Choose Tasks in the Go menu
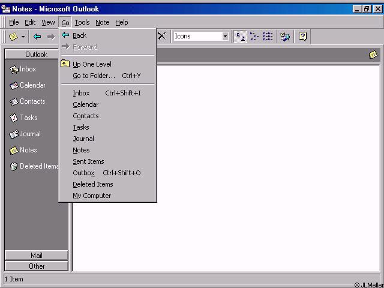The image size is (384, 288). (107, 127)
